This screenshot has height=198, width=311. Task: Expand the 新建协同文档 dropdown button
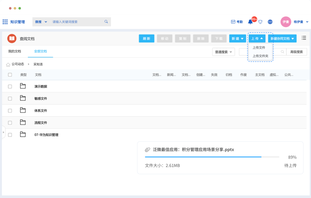point(282,39)
